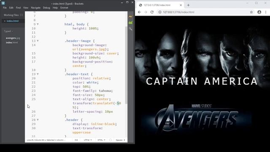Click the '100%' height value on line 10
The height and width of the screenshot is (152, 270).
[x=93, y=28]
